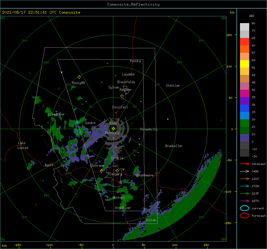Select the Innisfail label

click(x=120, y=107)
